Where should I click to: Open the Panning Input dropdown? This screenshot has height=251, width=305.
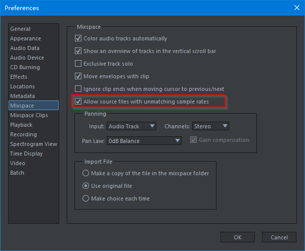click(x=131, y=126)
